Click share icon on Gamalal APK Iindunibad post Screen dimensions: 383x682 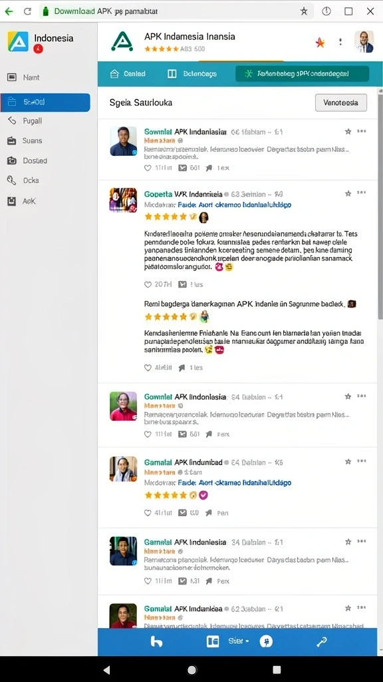(x=209, y=513)
